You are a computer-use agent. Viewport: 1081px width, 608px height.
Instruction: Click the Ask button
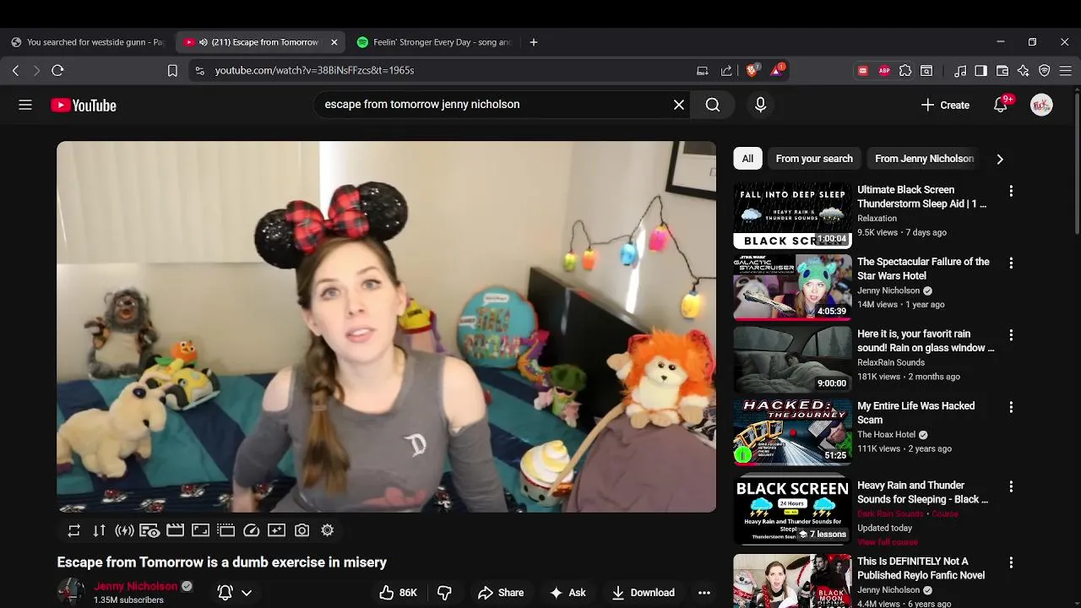point(568,593)
